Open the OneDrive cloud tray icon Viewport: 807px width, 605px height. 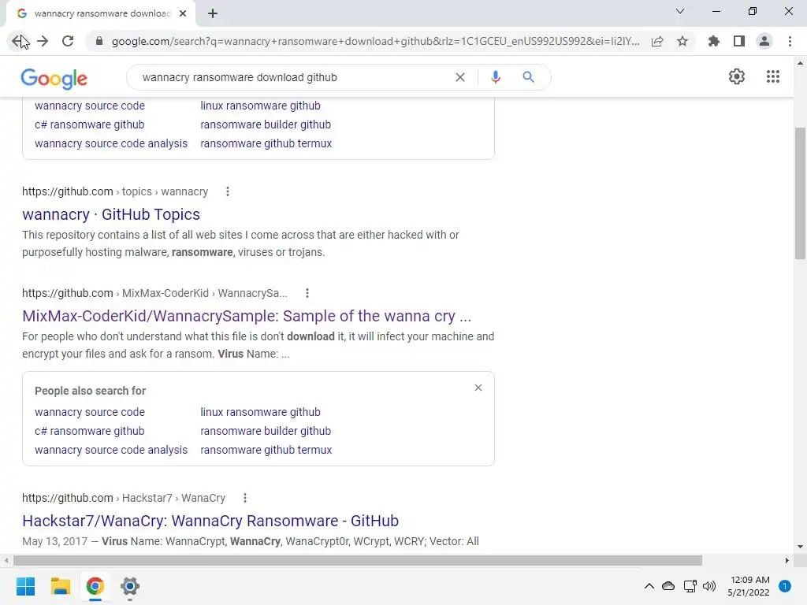(668, 586)
